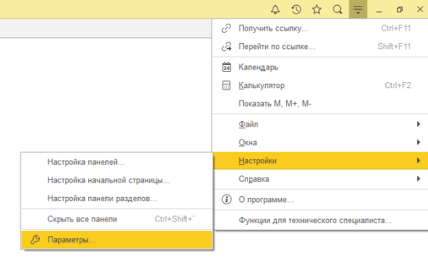Expand the arrow next to Настройки
Screen dimensions: 428x270
pyautogui.click(x=418, y=161)
